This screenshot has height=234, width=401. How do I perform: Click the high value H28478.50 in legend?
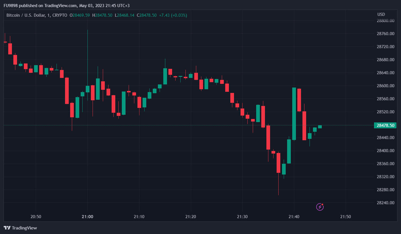(x=102, y=15)
